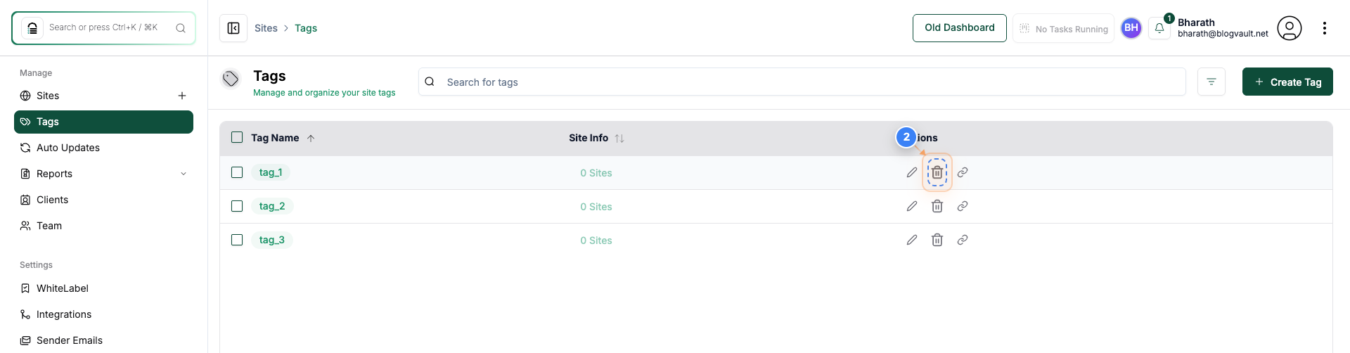Open the notifications bell
Image resolution: width=1350 pixels, height=353 pixels.
point(1159,28)
